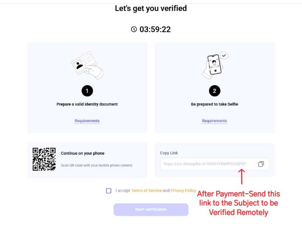Open the Terms of Service link

tap(146, 191)
